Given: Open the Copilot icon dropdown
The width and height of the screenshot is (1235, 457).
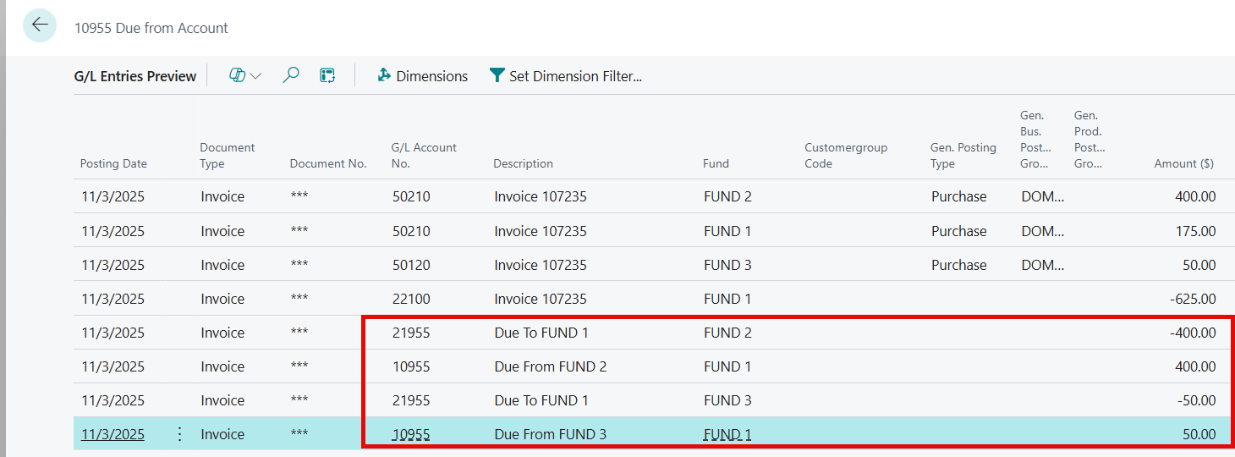Looking at the screenshot, I should click(244, 76).
